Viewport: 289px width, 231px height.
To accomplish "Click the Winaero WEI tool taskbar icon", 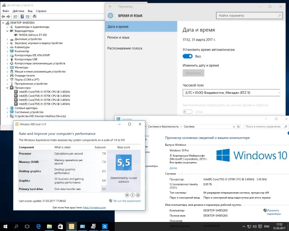I will click(71, 226).
